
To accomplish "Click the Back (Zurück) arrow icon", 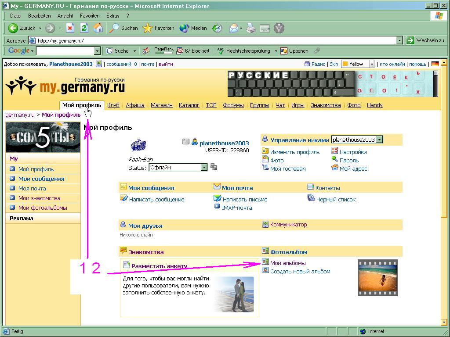I will [13, 28].
